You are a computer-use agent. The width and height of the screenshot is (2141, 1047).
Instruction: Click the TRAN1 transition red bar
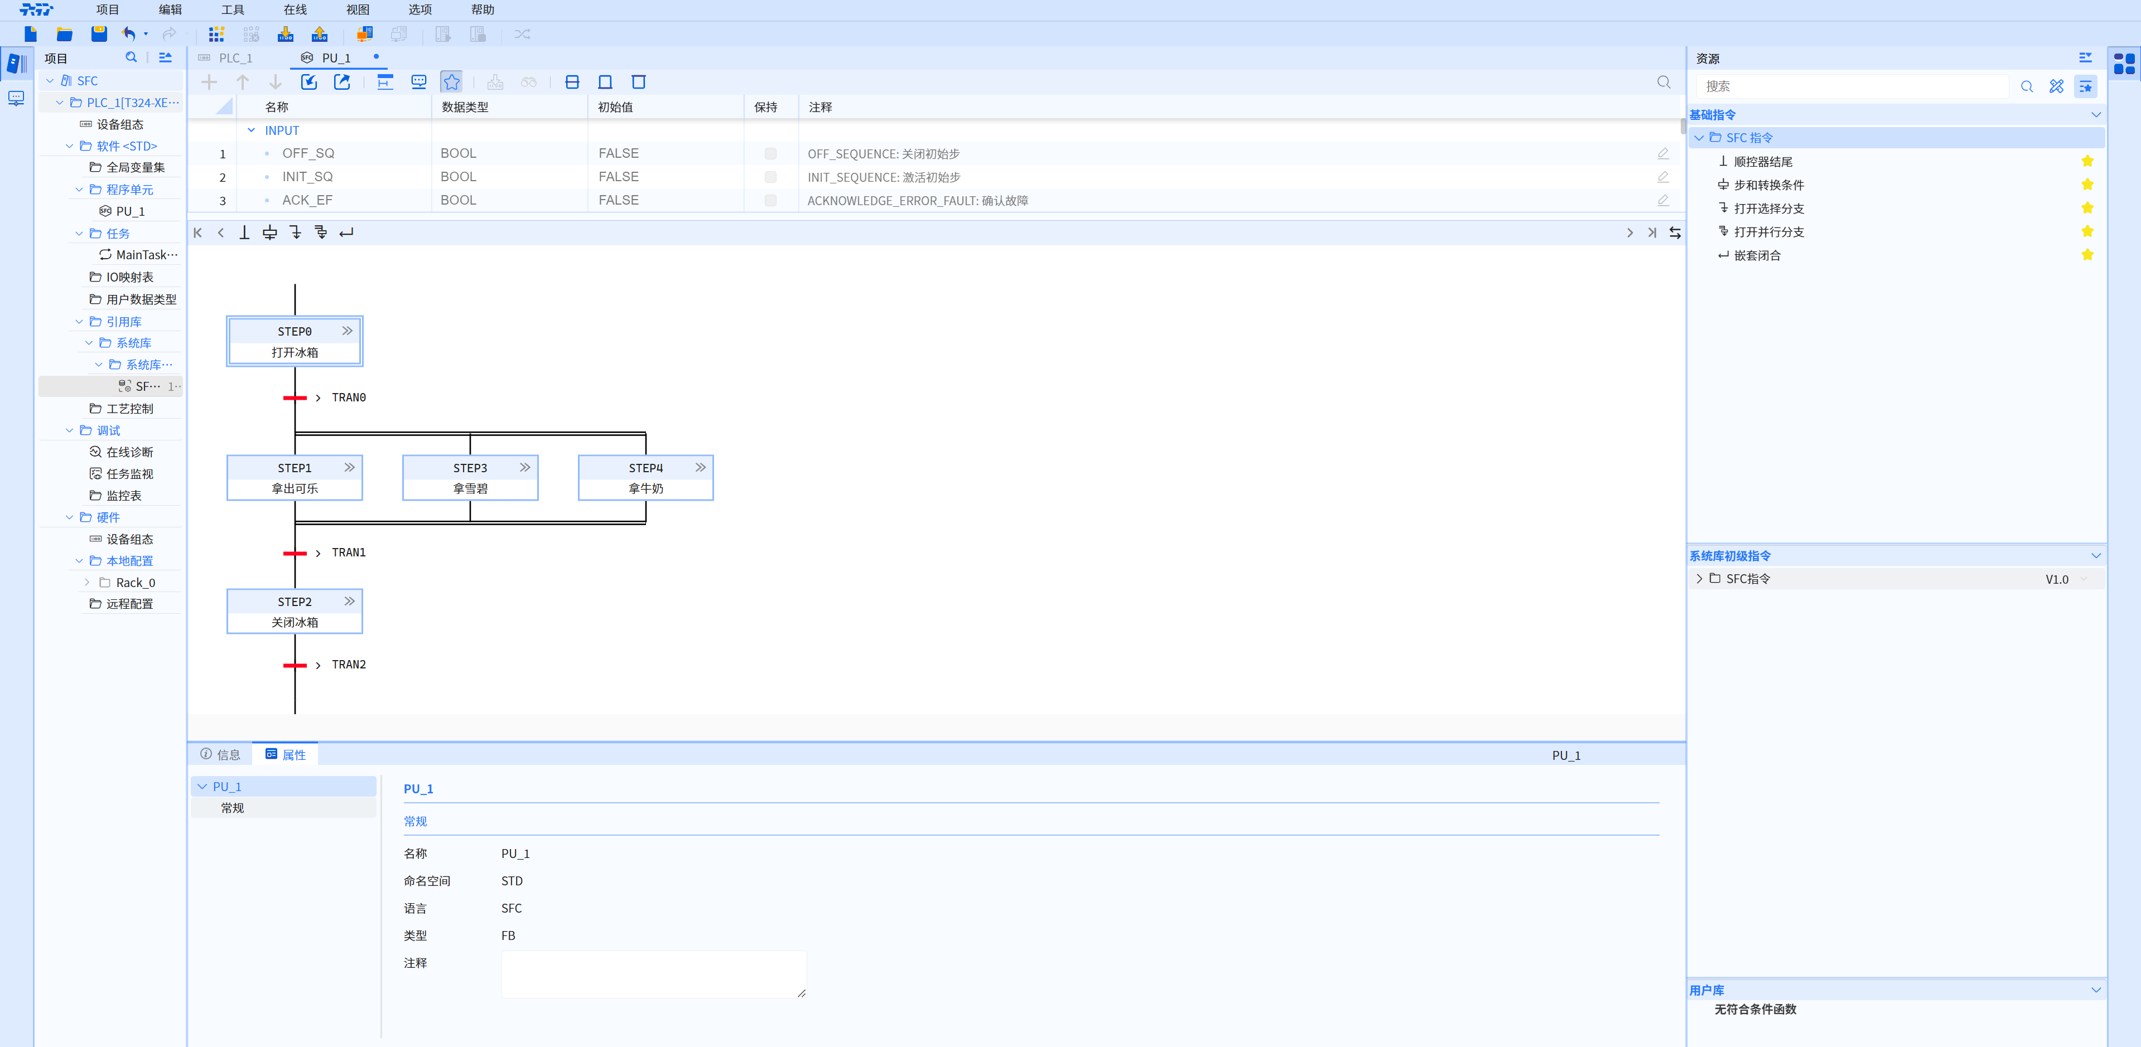coord(294,552)
